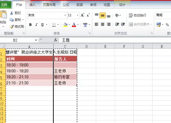Screen dimensions: 171x123
Task: Open the underline style dropdown arrow
Action: 46,25
